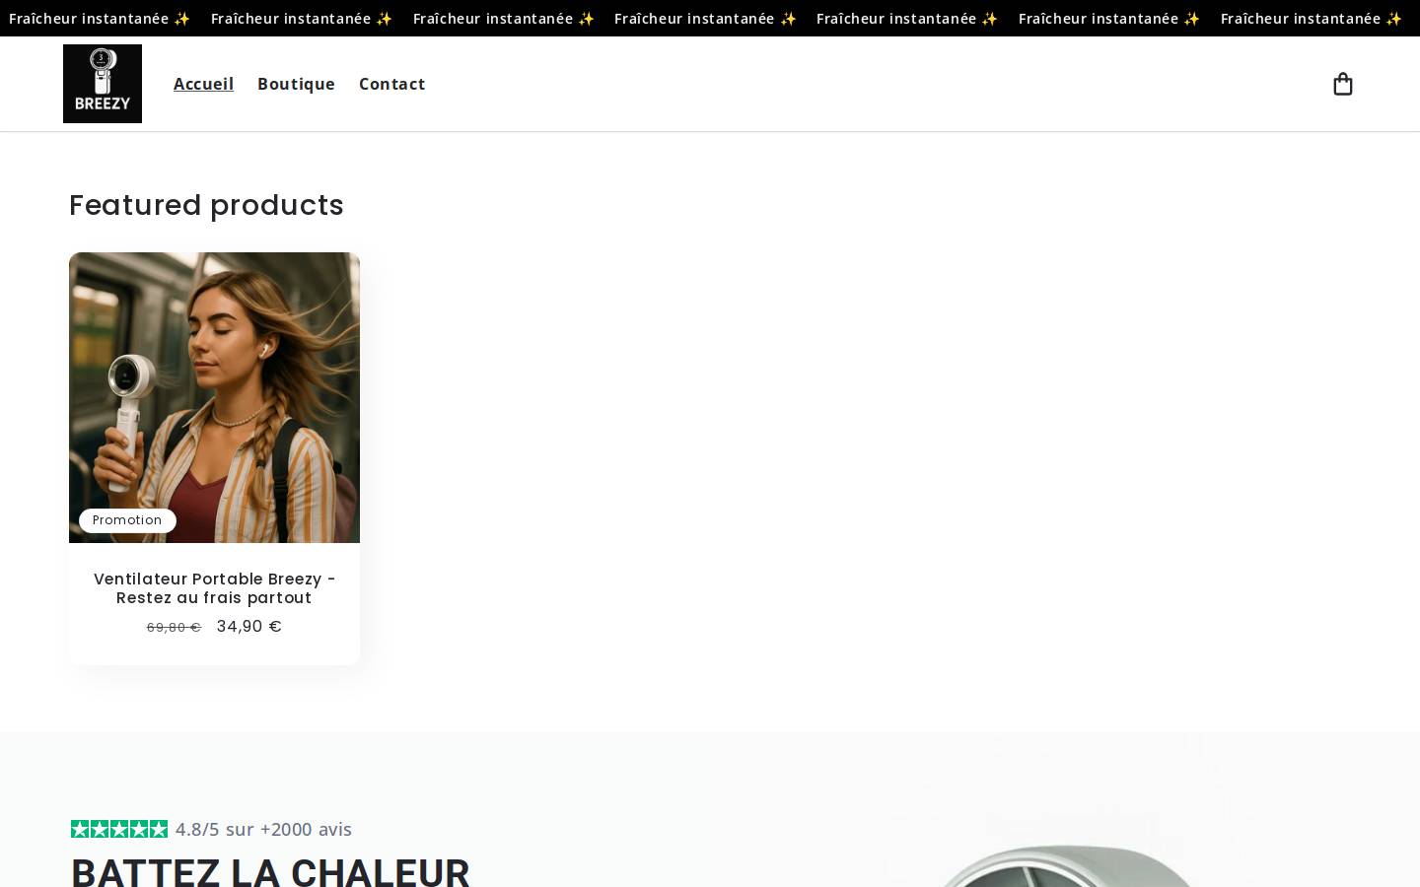Open the shopping cart bag icon

(1342, 84)
